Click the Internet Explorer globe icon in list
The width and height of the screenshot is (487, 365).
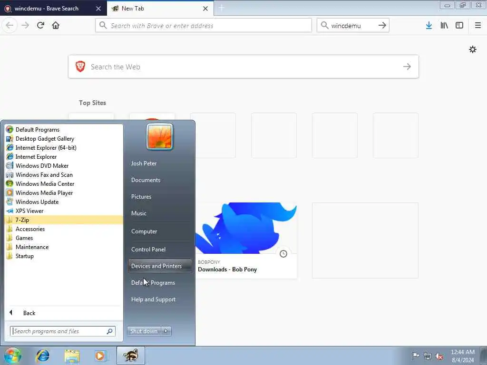(x=10, y=156)
